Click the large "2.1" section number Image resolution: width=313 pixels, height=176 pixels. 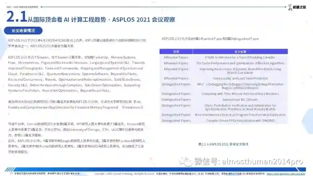tap(17, 16)
